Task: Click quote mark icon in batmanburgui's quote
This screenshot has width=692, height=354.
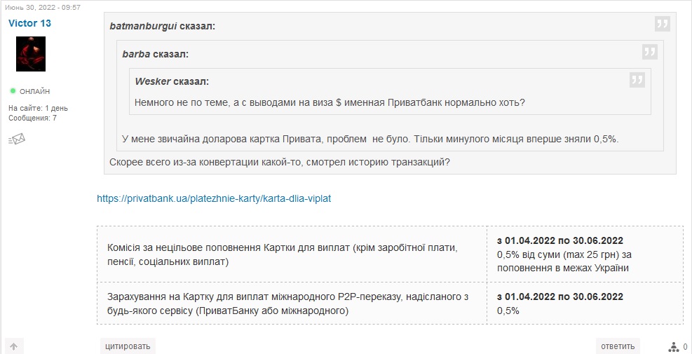Action: click(x=662, y=24)
